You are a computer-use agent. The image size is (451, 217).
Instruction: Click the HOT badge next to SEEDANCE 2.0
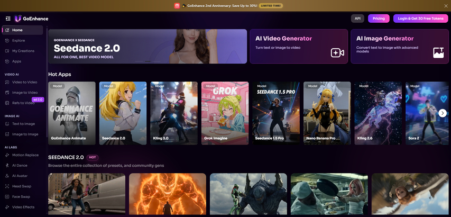coord(93,157)
